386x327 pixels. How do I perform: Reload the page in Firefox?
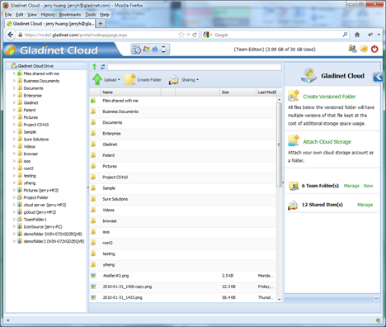(x=195, y=35)
